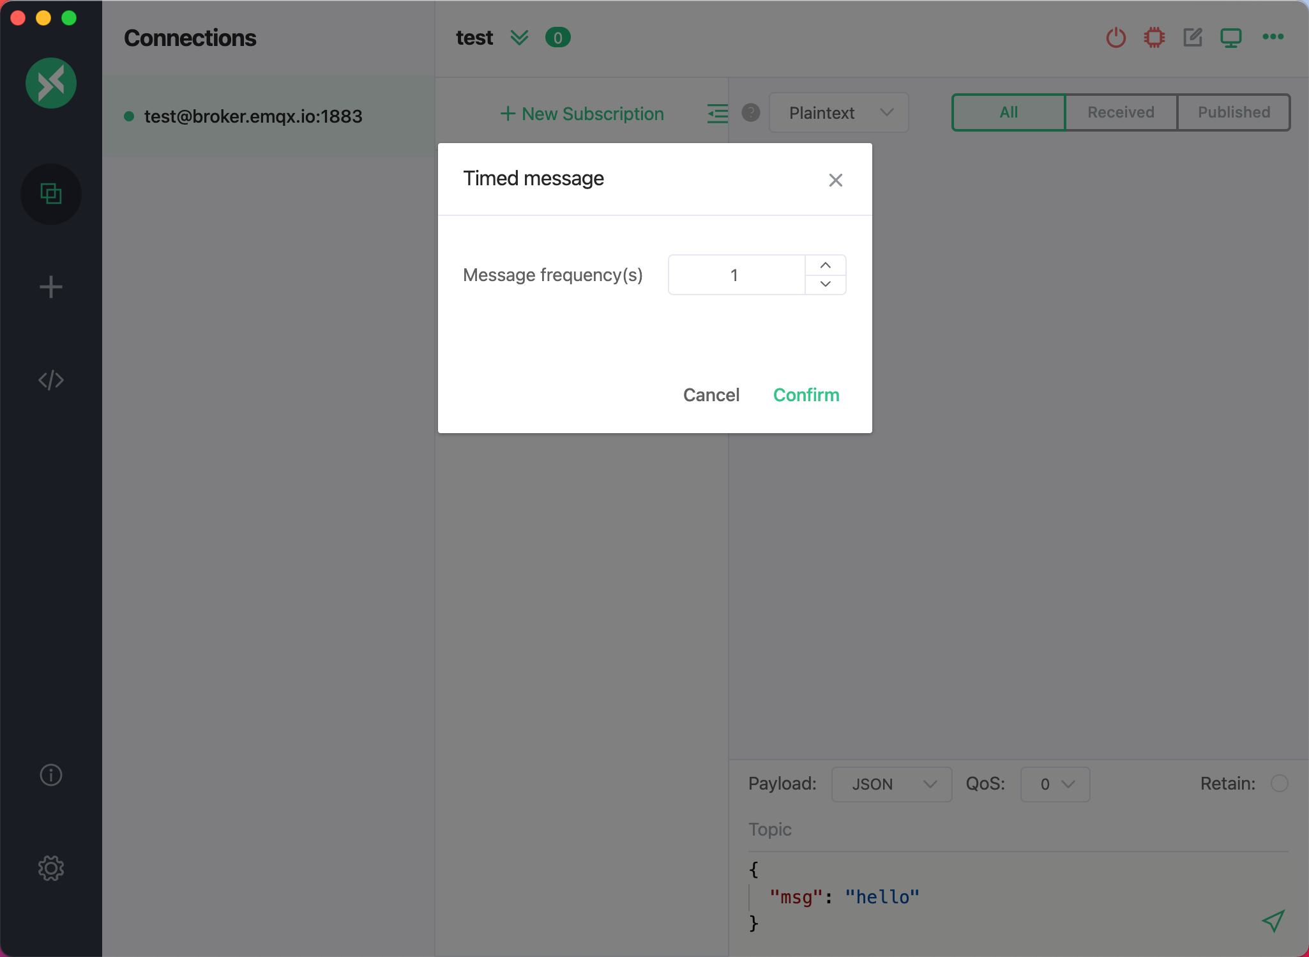The height and width of the screenshot is (957, 1309).
Task: Click the settings gear in left sidebar
Action: [x=51, y=869]
